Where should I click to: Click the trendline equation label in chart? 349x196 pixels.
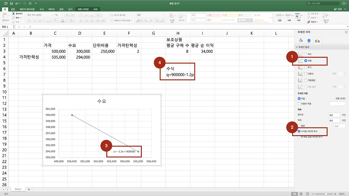[124, 151]
